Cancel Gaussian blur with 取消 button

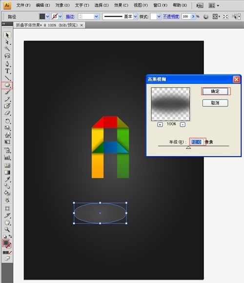tap(215, 103)
